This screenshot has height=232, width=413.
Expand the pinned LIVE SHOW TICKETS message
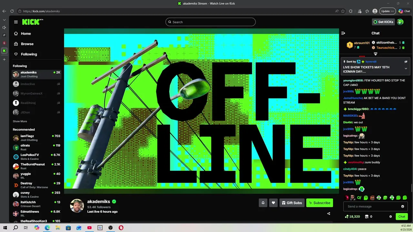pos(406,69)
